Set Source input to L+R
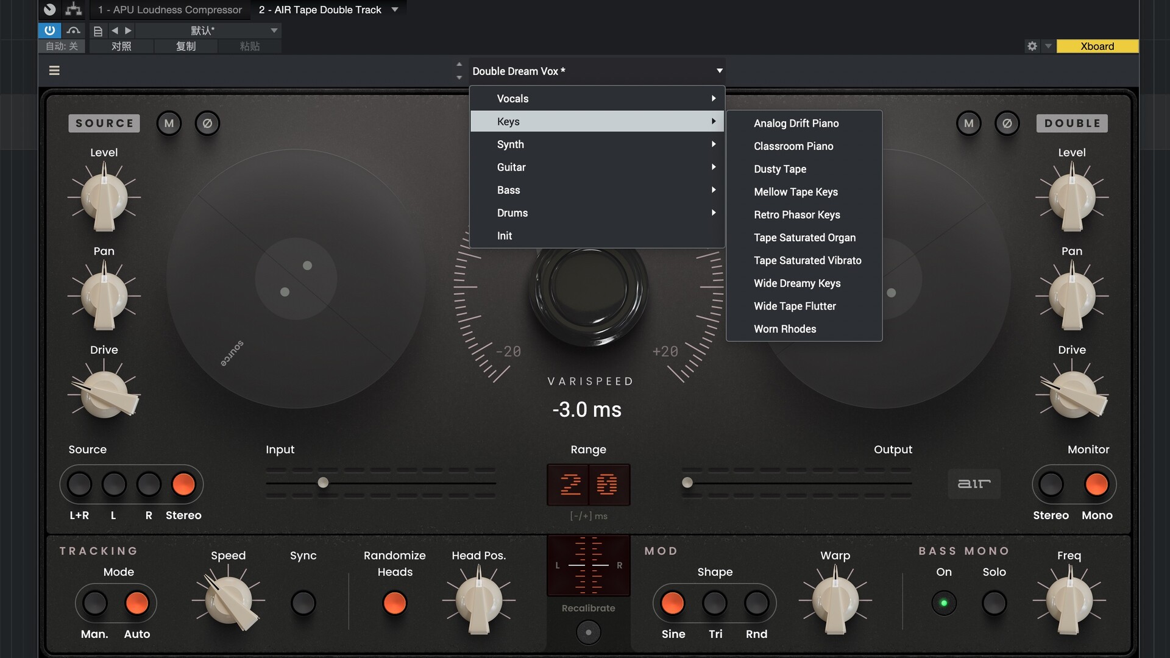This screenshot has height=658, width=1170. 79,484
